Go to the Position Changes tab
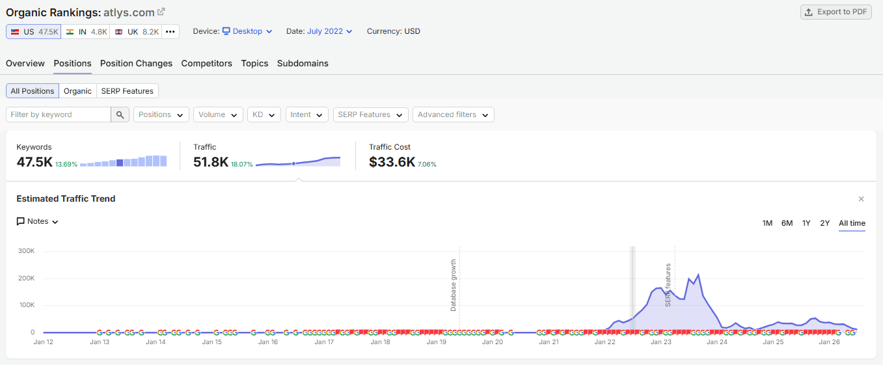 tap(136, 63)
